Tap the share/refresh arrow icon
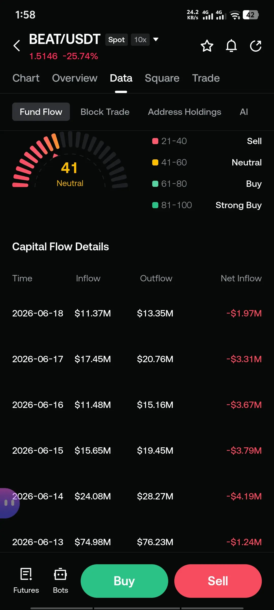274x610 pixels. pyautogui.click(x=255, y=46)
